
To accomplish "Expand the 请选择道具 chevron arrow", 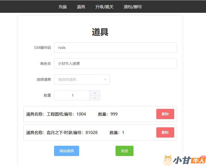I will pyautogui.click(x=105, y=79).
